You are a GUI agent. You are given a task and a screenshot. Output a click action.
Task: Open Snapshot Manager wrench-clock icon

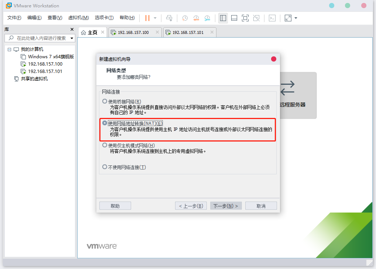tap(208, 18)
